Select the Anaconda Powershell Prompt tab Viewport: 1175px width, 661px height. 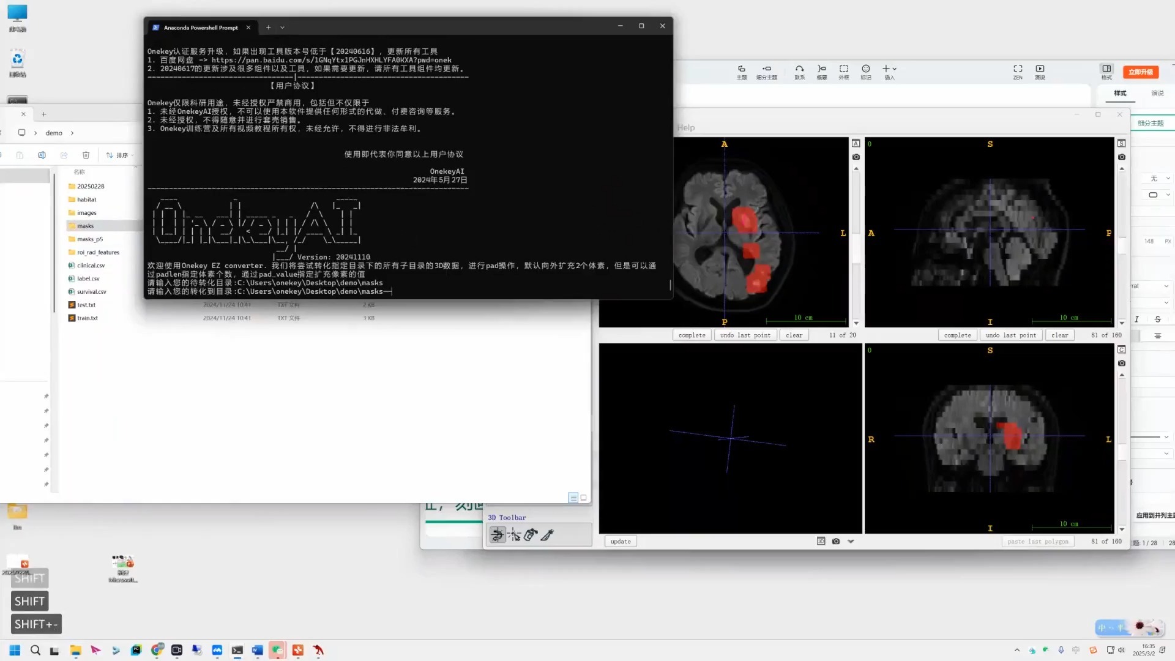(x=201, y=28)
